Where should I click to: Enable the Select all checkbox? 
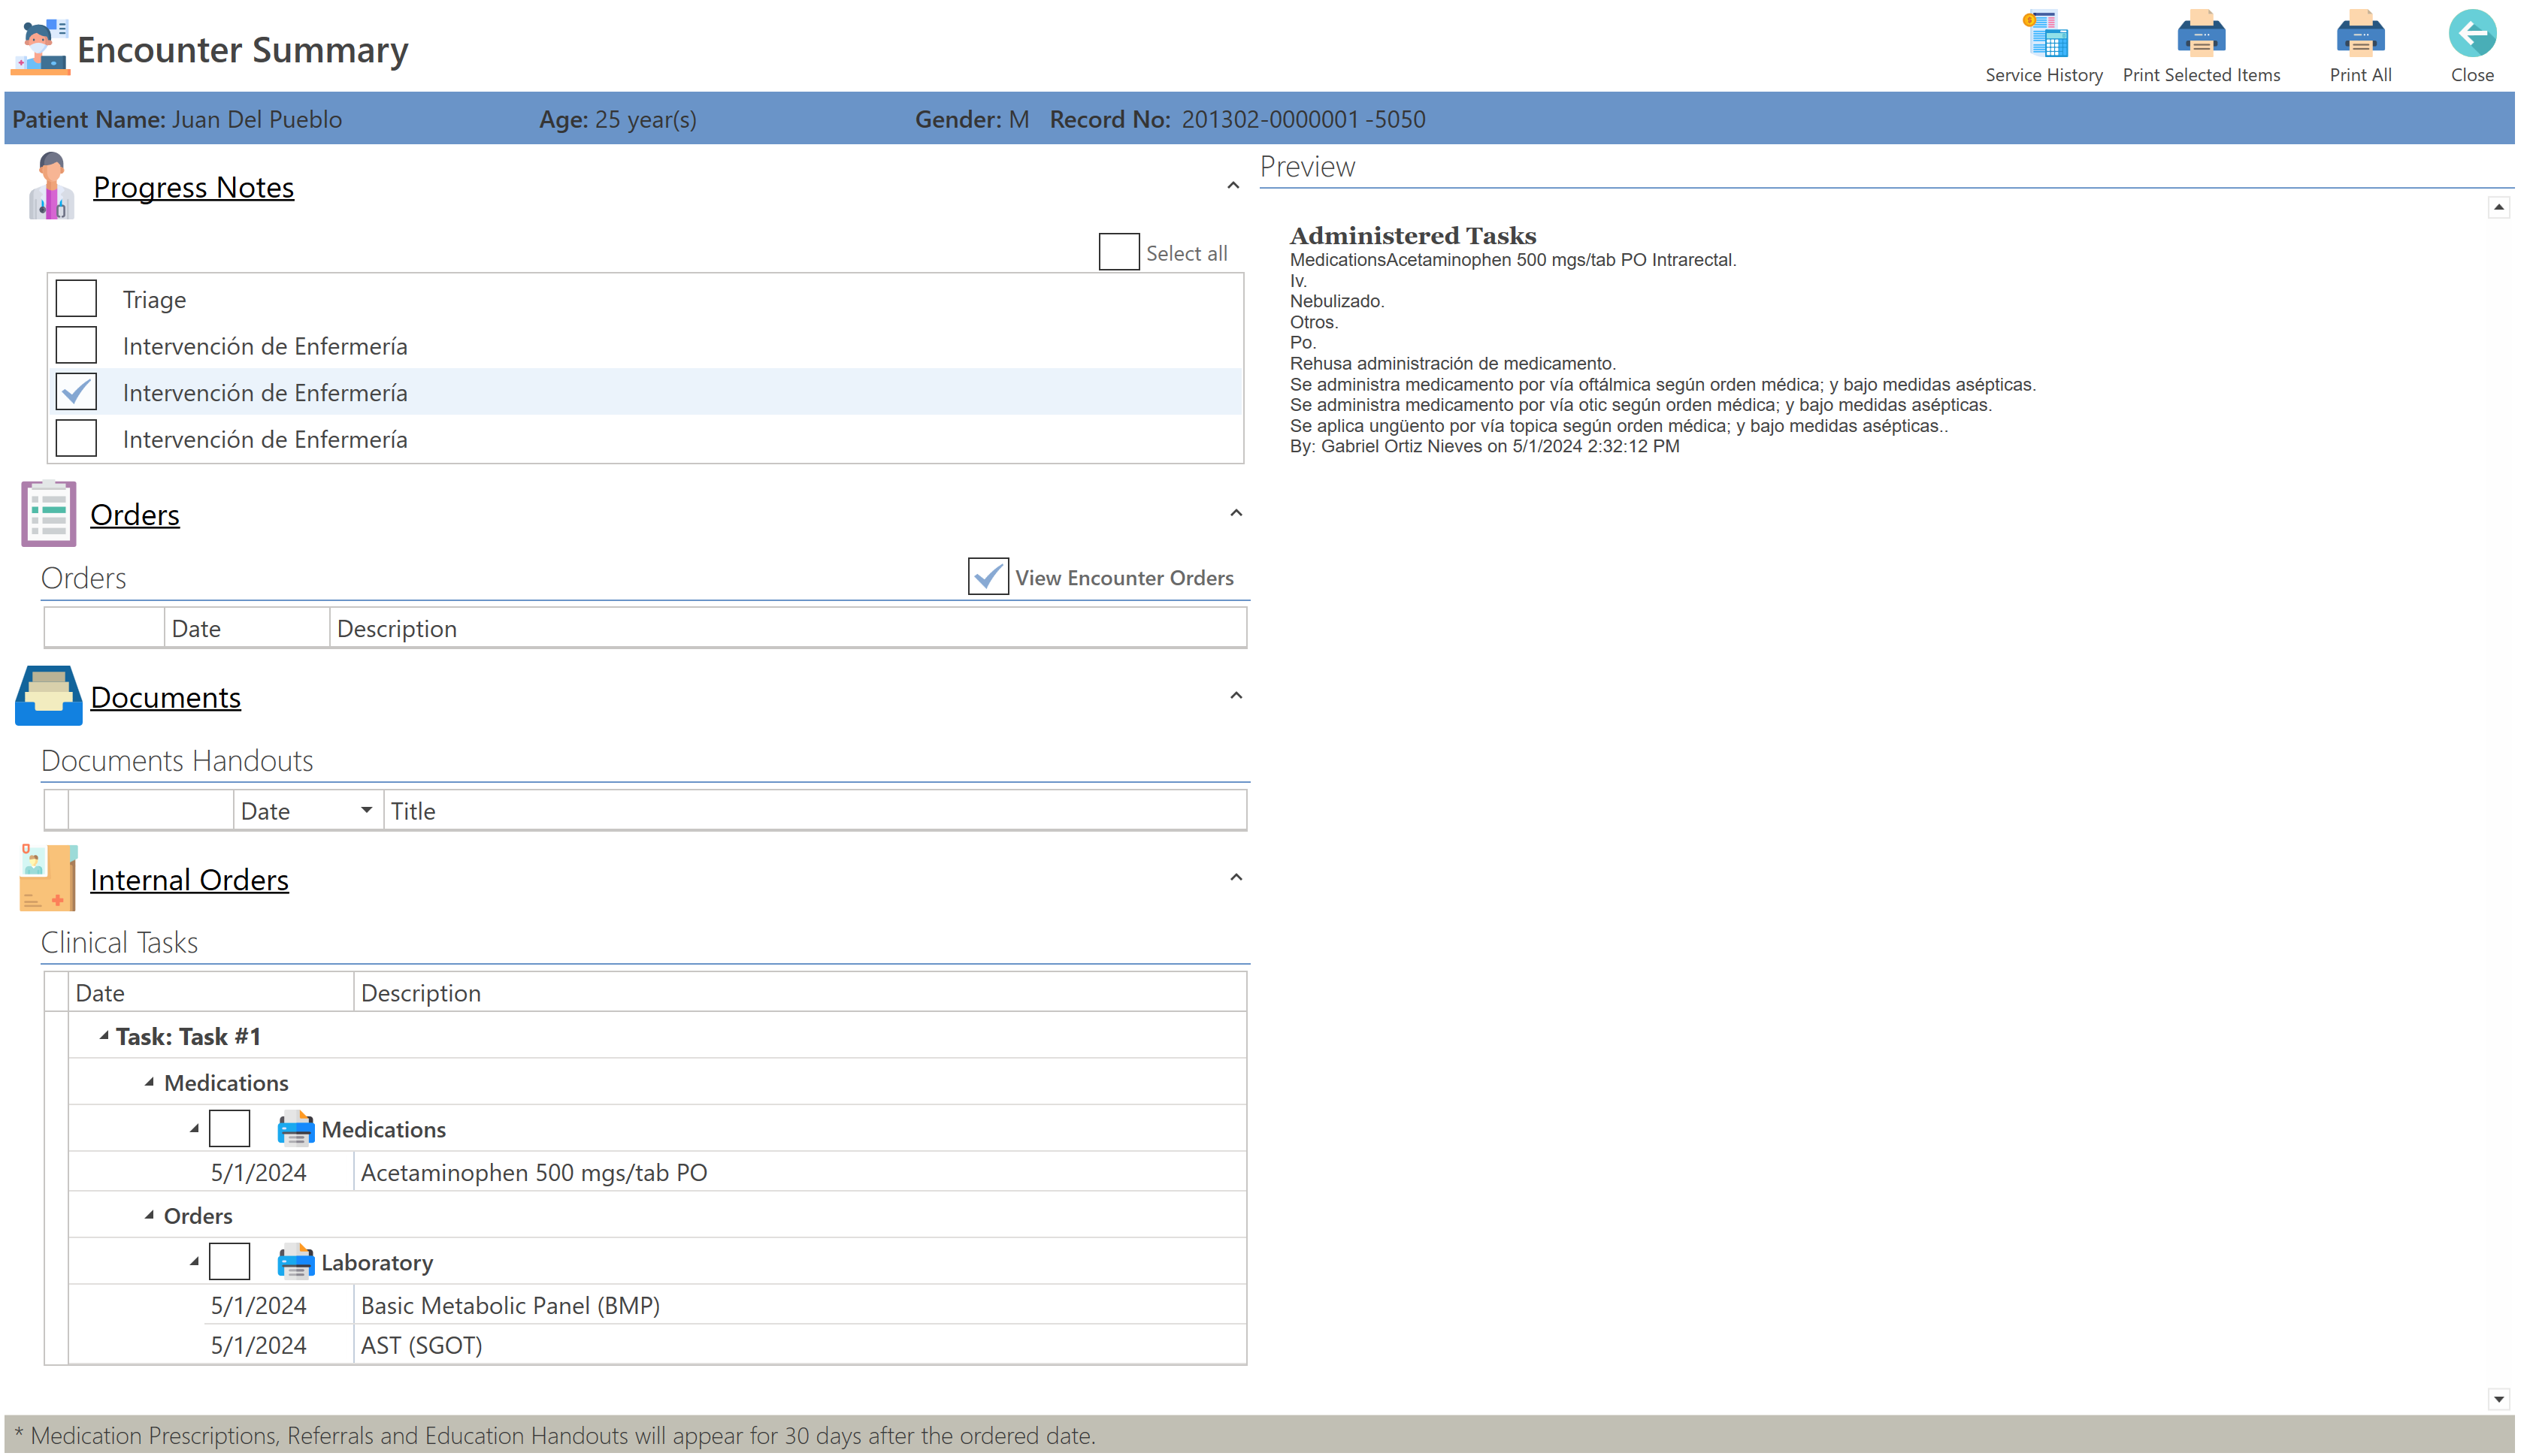pyautogui.click(x=1121, y=252)
